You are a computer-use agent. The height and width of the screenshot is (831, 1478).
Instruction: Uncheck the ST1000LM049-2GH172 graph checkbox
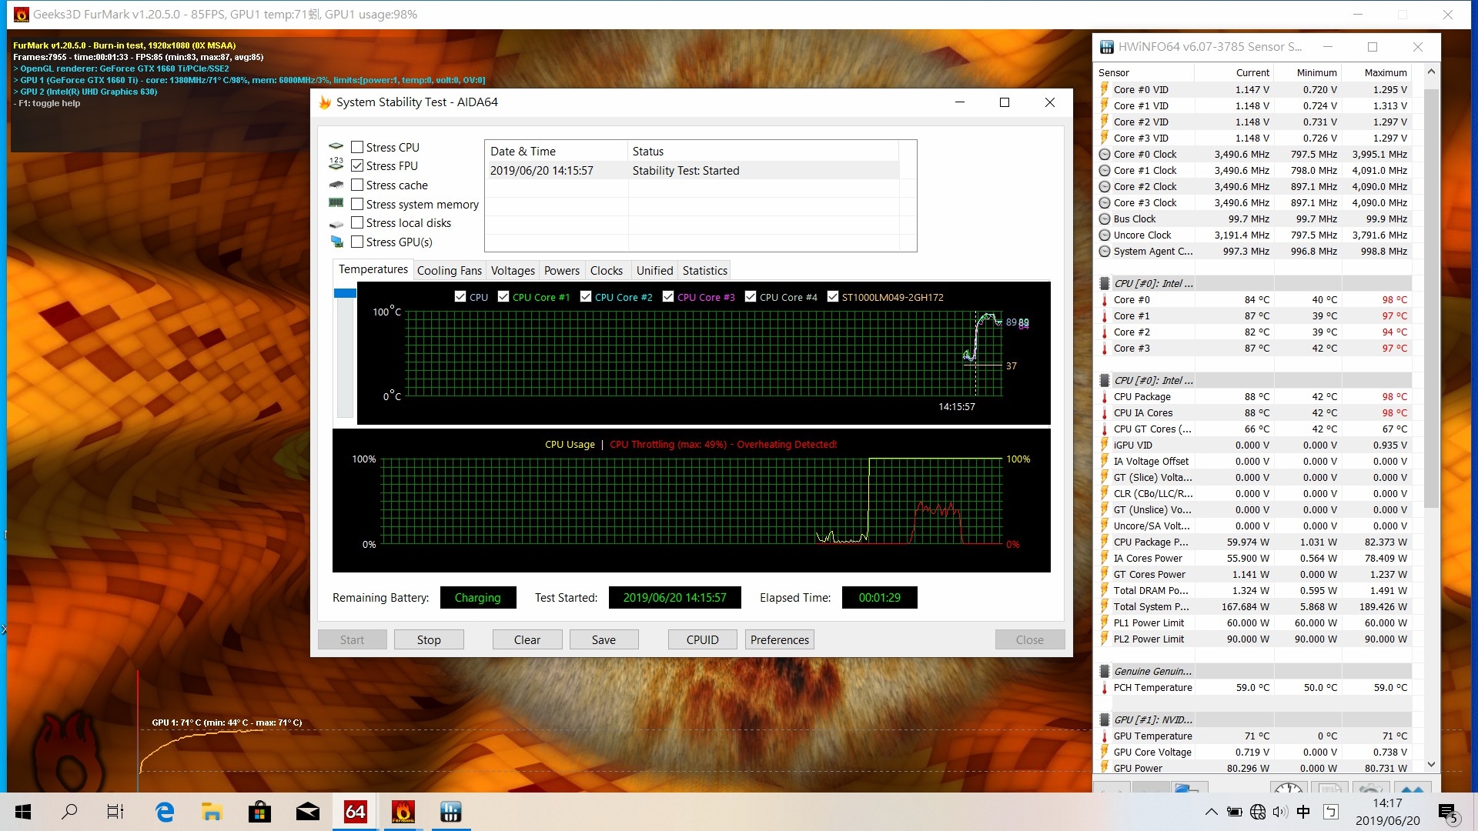click(x=833, y=296)
